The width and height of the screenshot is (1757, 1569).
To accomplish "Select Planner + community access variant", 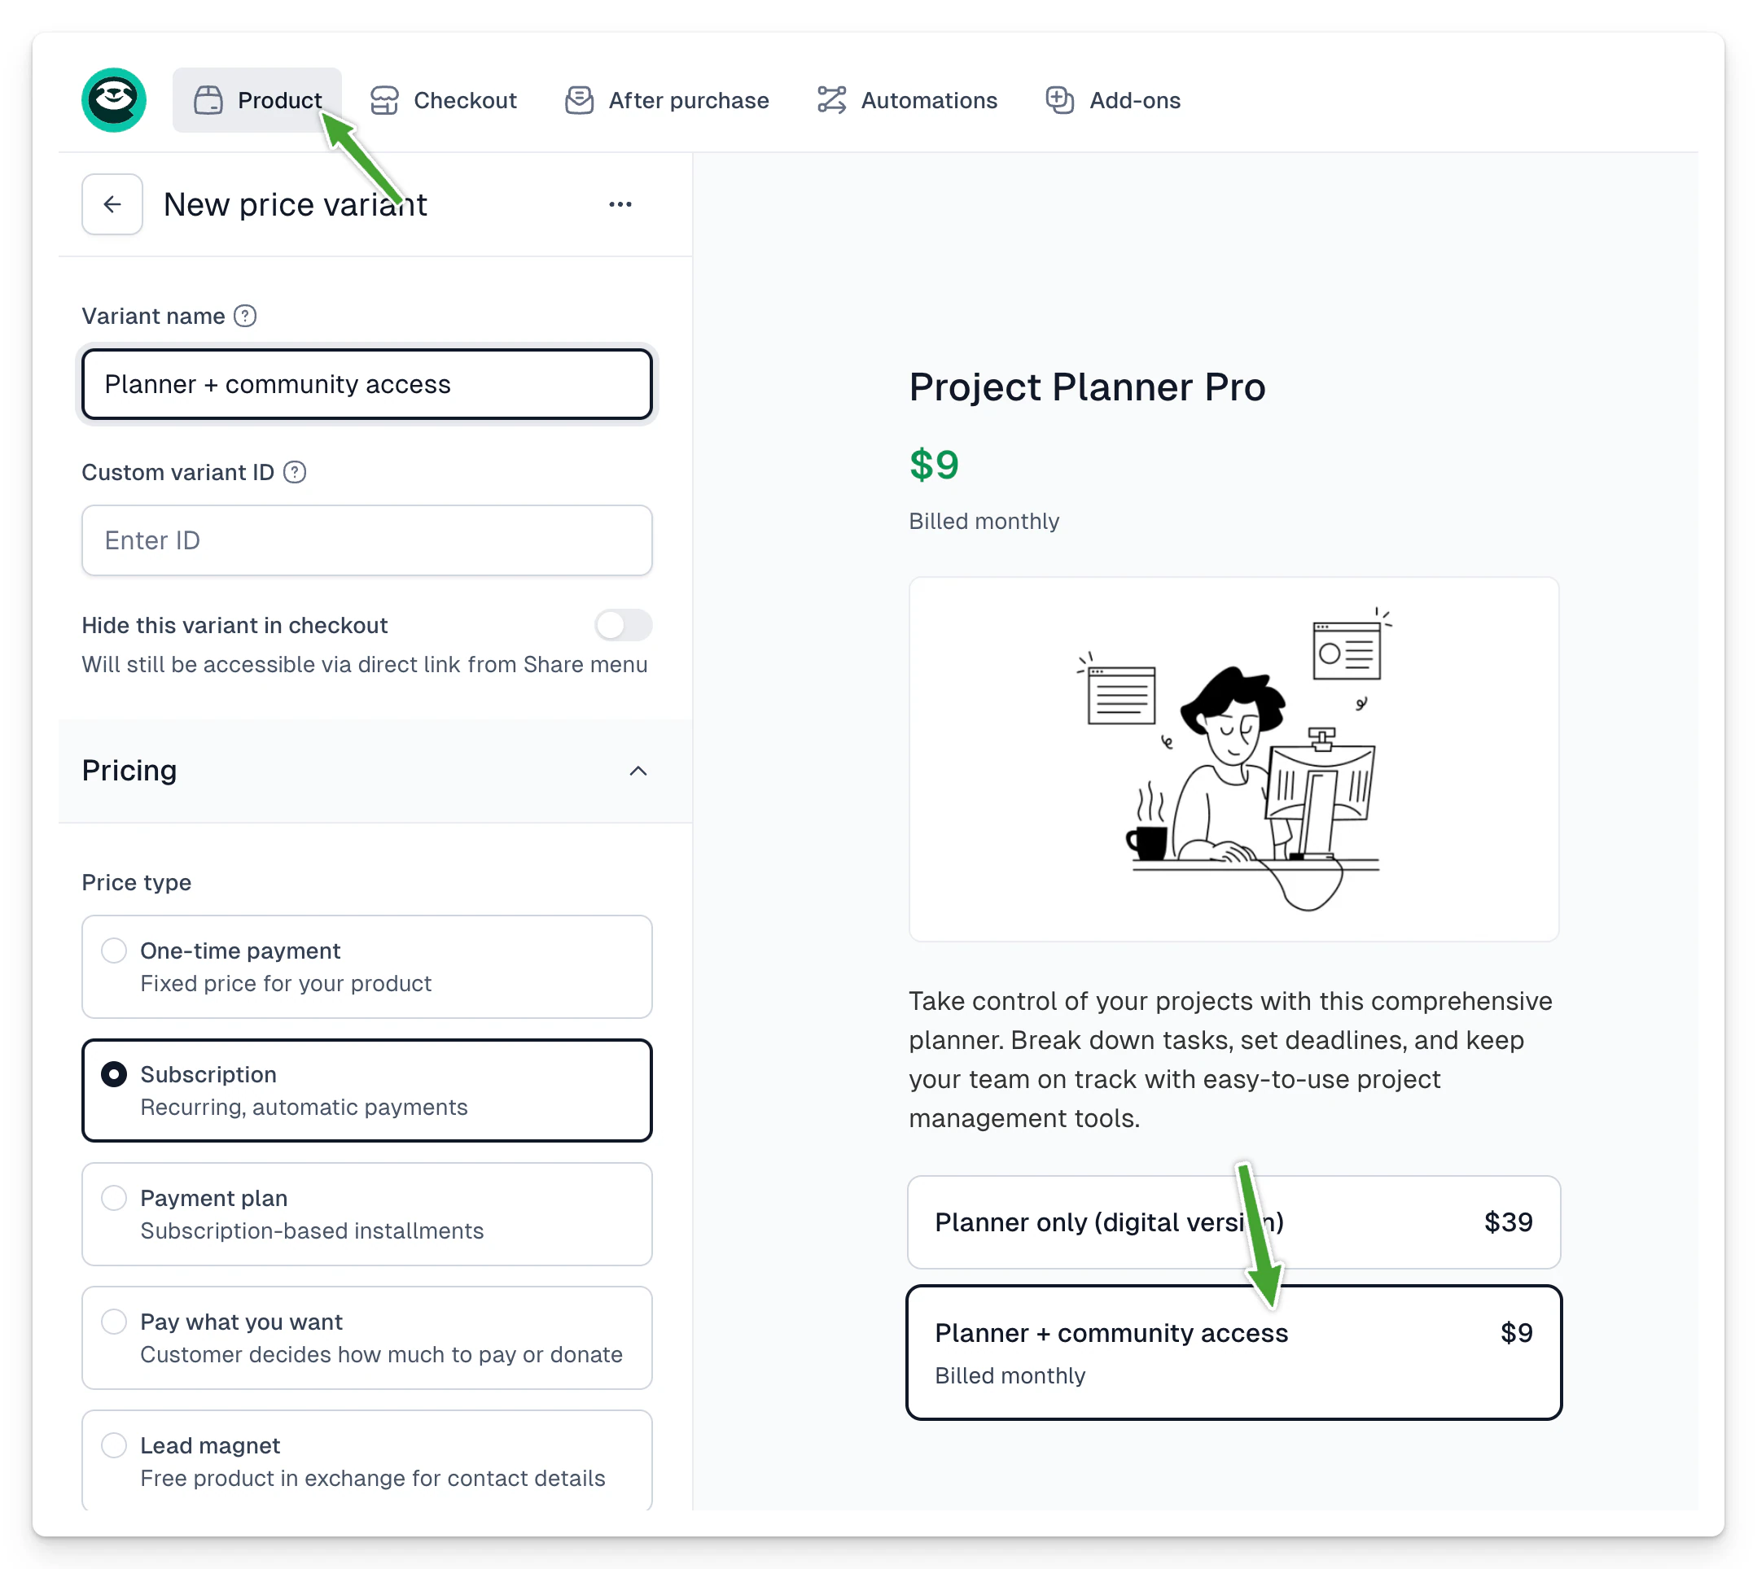I will pyautogui.click(x=1234, y=1353).
